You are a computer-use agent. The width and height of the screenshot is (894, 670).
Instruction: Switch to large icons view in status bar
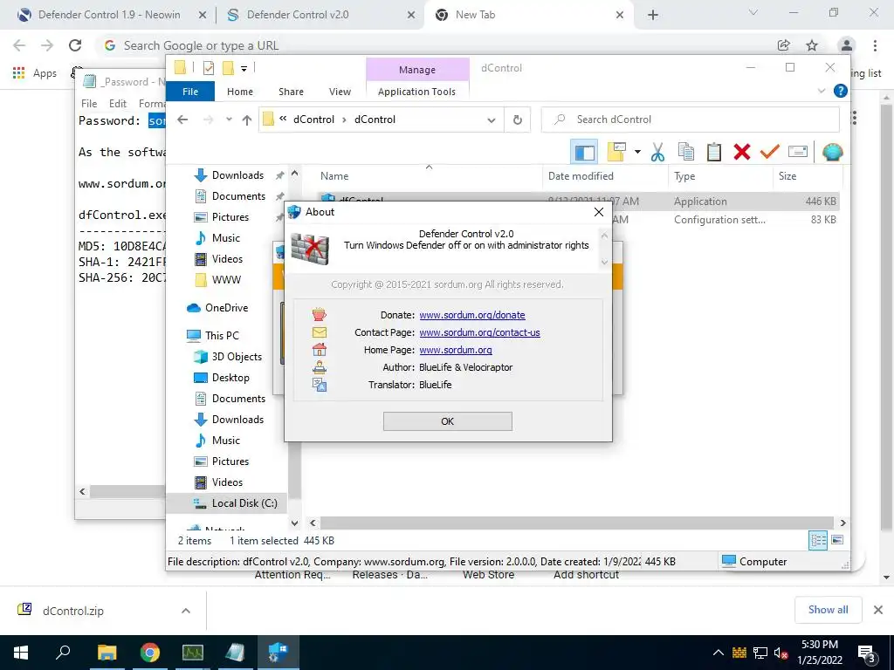coord(837,540)
